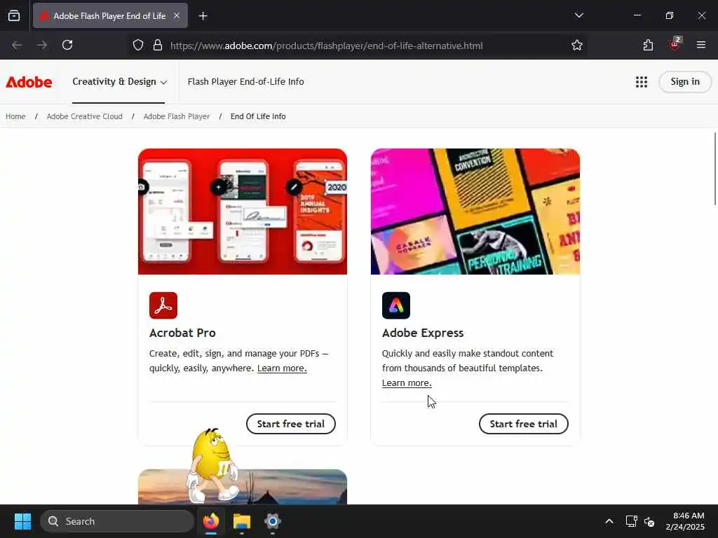This screenshot has width=718, height=538.
Task: Go forward to next page
Action: (x=42, y=45)
